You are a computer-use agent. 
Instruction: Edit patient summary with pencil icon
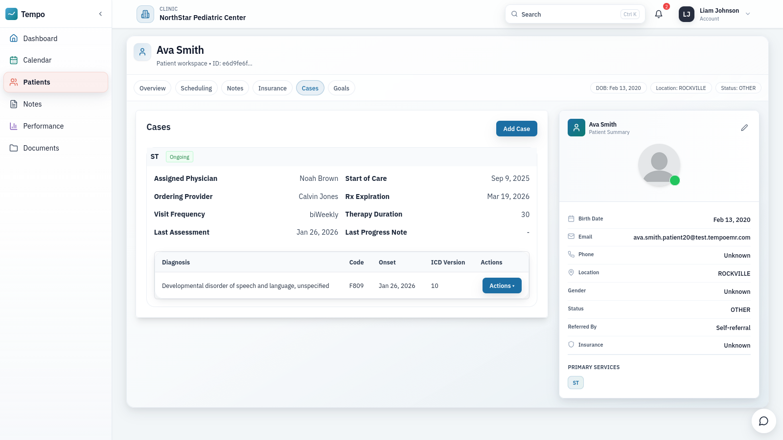click(744, 128)
